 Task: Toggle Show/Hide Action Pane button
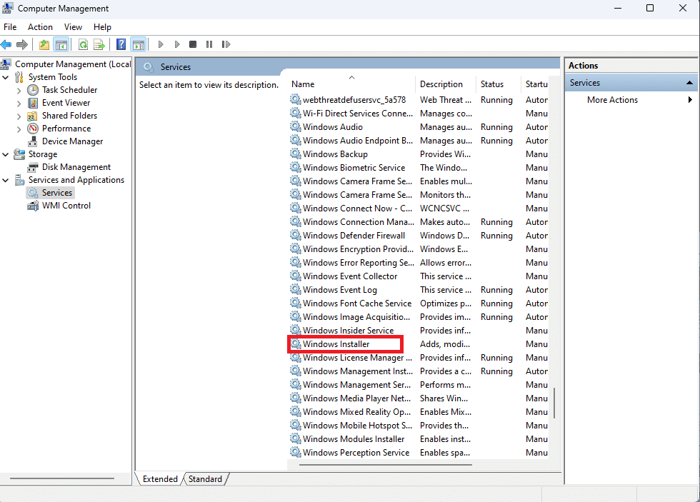click(x=139, y=44)
